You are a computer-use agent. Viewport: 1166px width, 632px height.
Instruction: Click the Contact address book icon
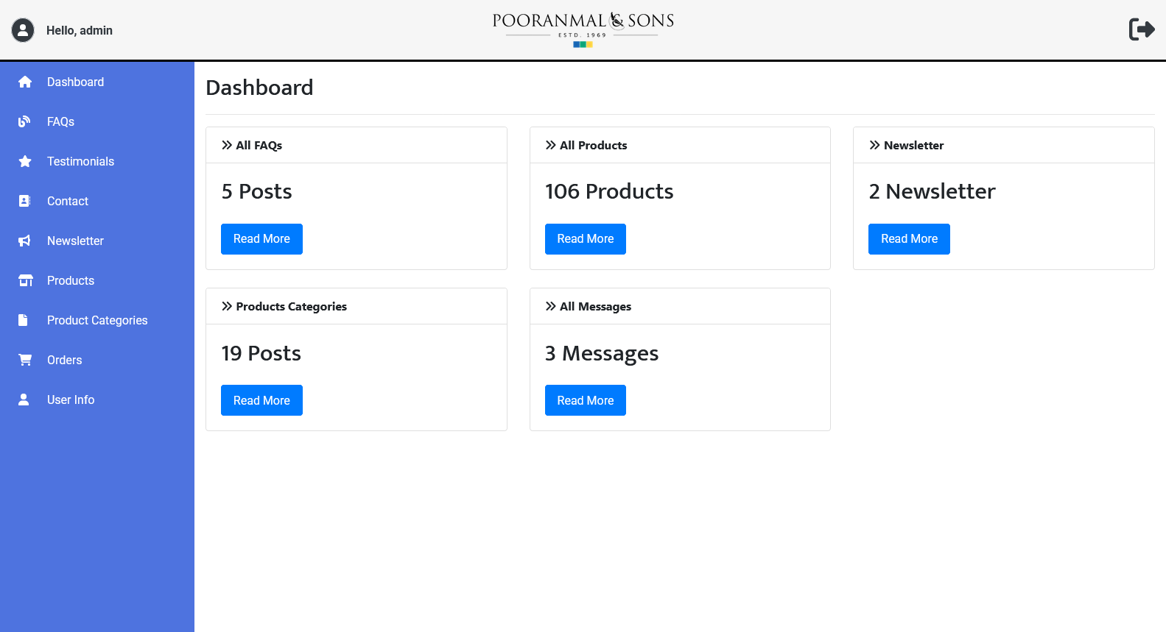click(25, 201)
